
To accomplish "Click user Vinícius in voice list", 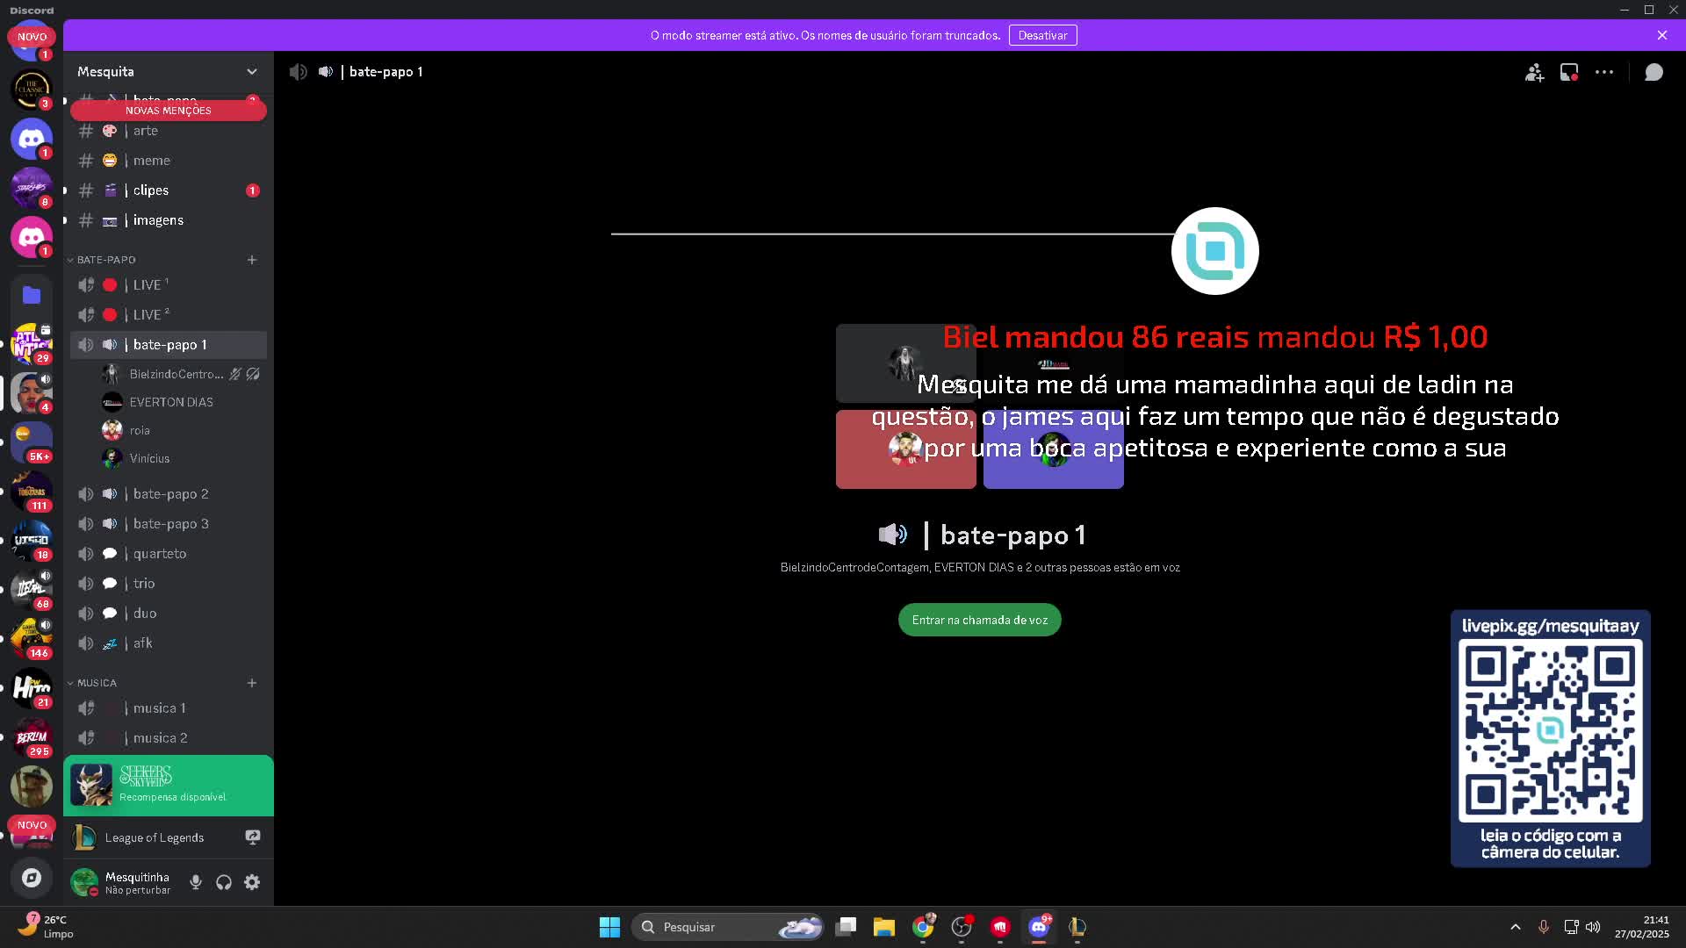I will tap(182, 458).
